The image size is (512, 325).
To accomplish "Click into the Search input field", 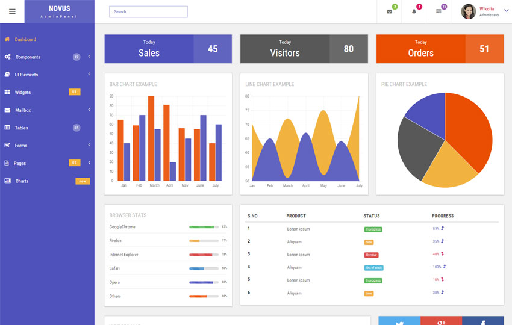I will click(148, 11).
